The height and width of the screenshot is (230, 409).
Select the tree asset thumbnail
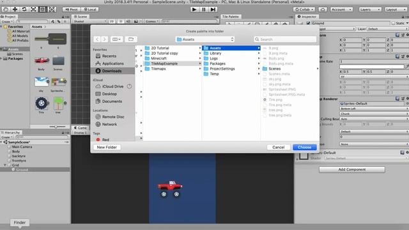(x=58, y=103)
